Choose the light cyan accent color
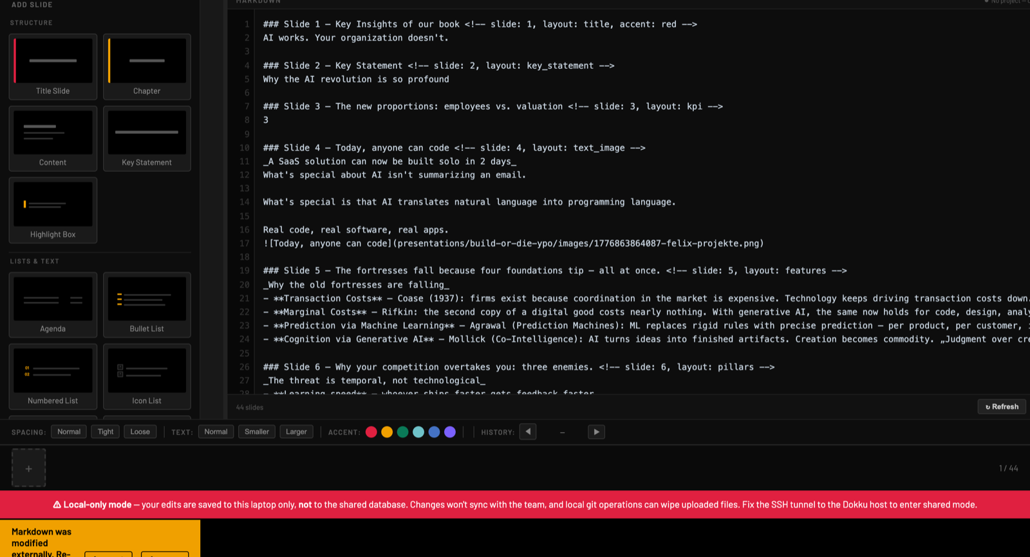The image size is (1030, 557). pos(418,432)
